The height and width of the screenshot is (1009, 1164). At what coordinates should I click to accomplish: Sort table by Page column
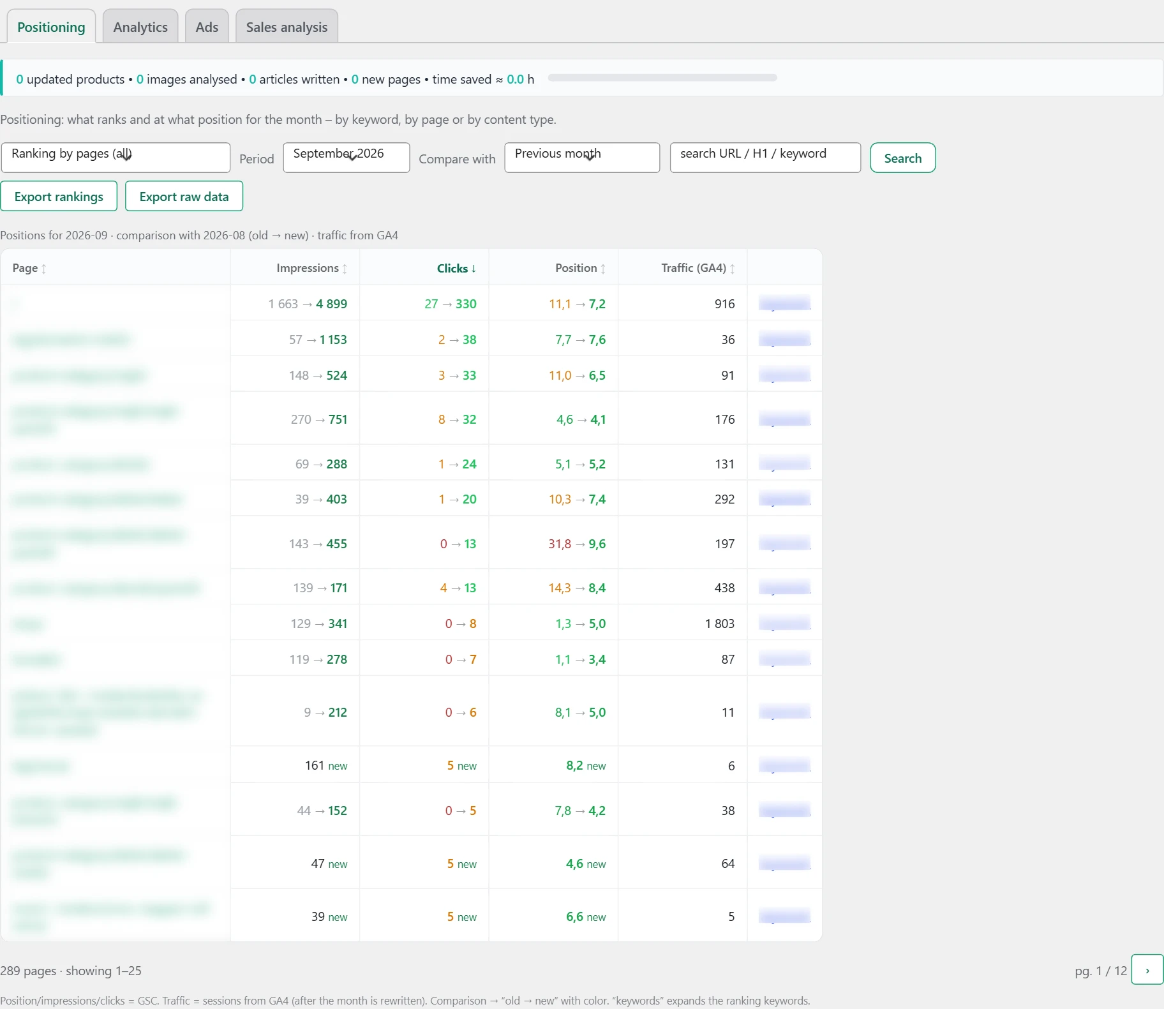point(29,268)
